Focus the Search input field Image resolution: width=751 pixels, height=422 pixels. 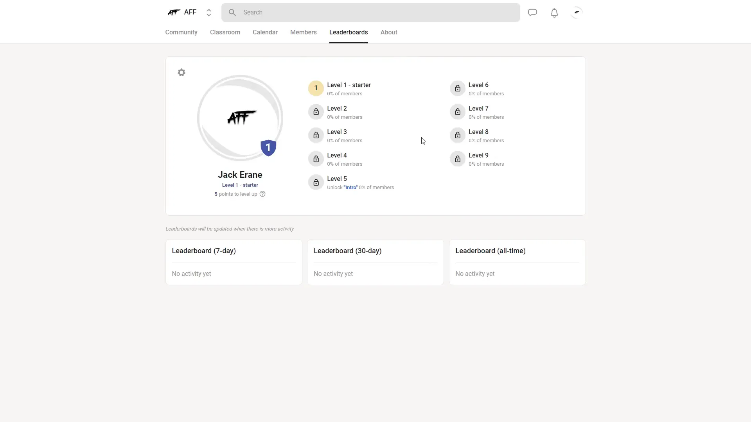(x=370, y=13)
